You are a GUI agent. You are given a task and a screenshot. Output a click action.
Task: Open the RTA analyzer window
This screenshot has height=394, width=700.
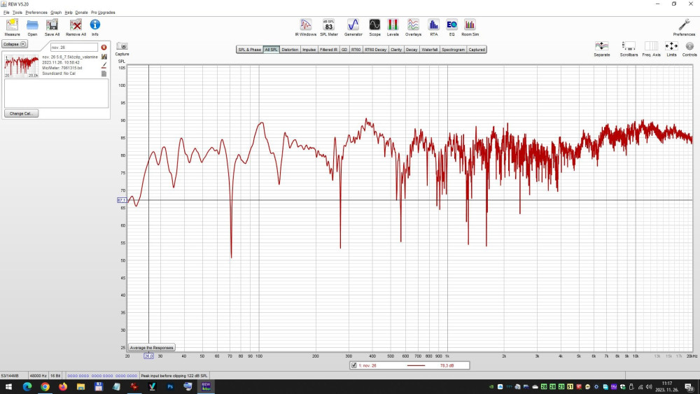click(x=433, y=25)
